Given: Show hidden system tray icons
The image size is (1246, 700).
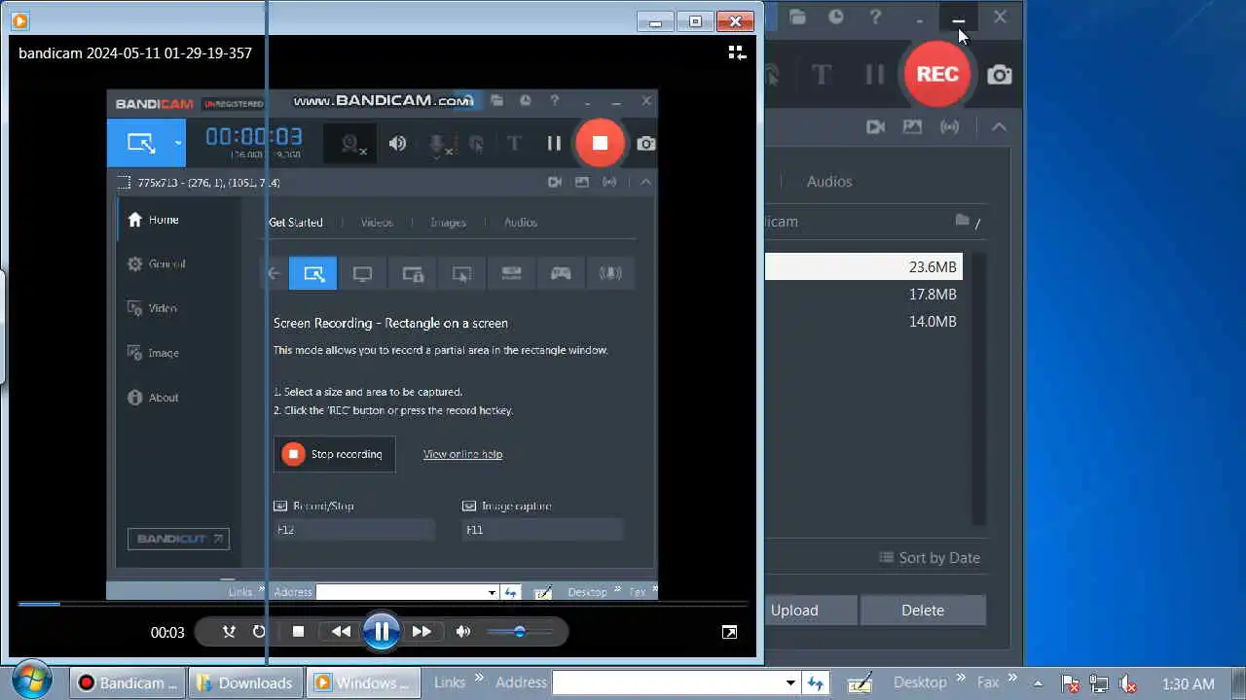Looking at the screenshot, I should tap(1038, 683).
